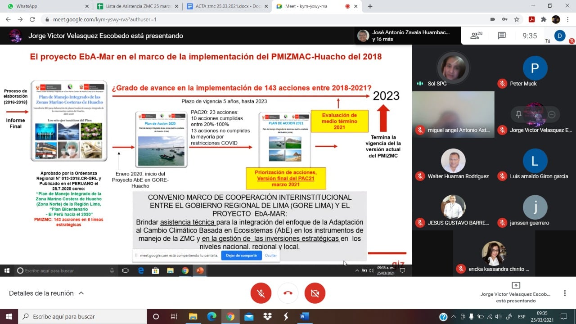Unmute the microphone in Meet
Image resolution: width=576 pixels, height=324 pixels.
click(x=261, y=293)
